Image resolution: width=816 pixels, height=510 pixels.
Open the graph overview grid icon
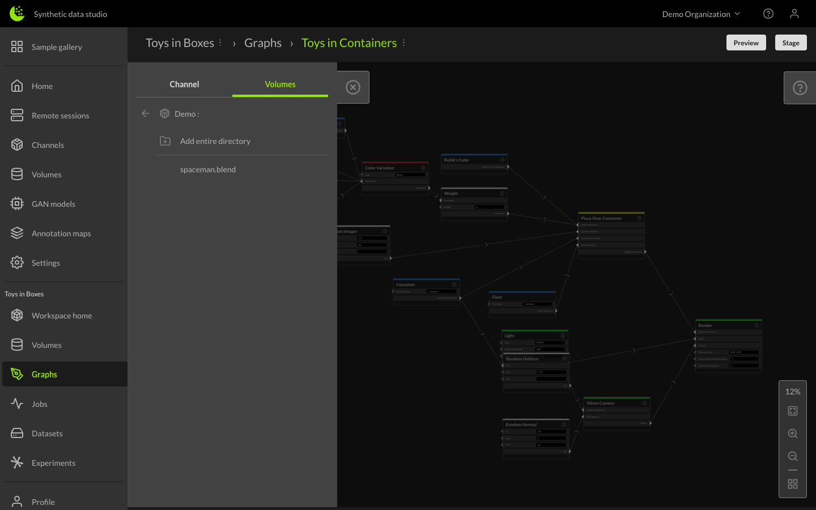point(792,484)
